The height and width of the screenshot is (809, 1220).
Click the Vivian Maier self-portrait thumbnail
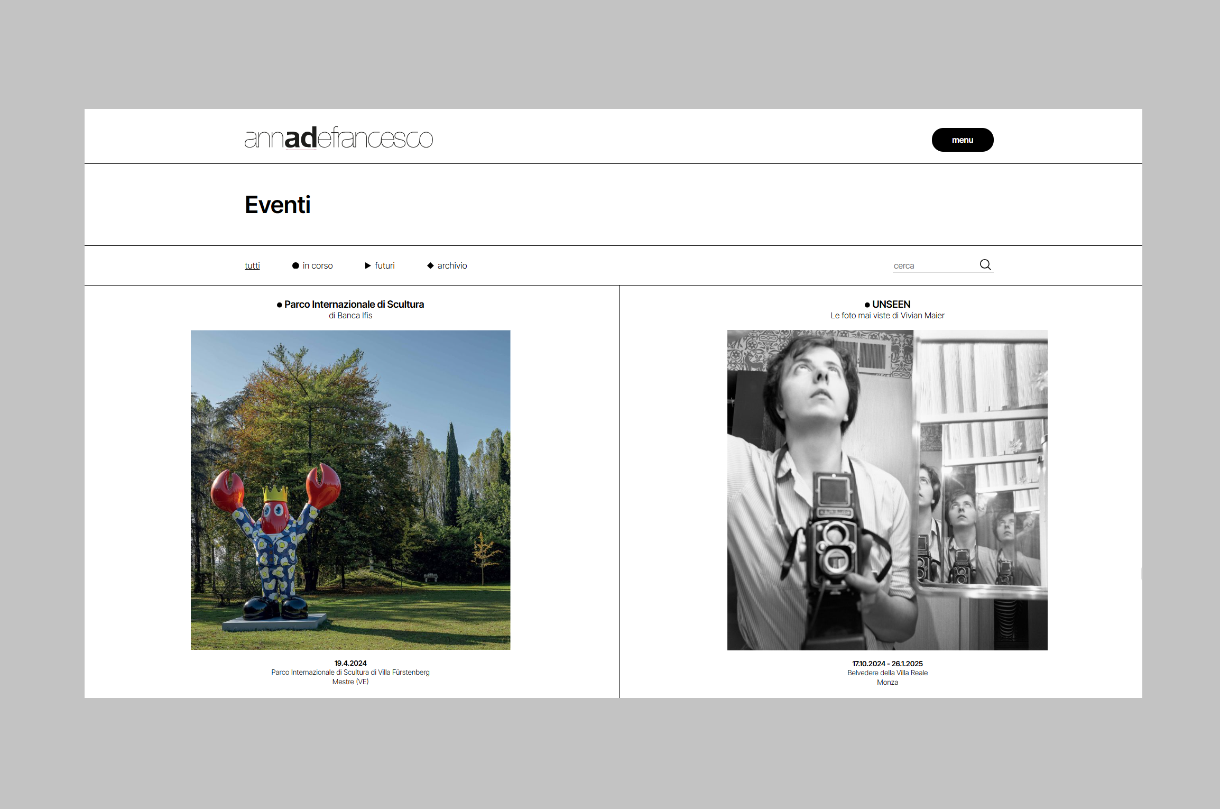coord(887,490)
